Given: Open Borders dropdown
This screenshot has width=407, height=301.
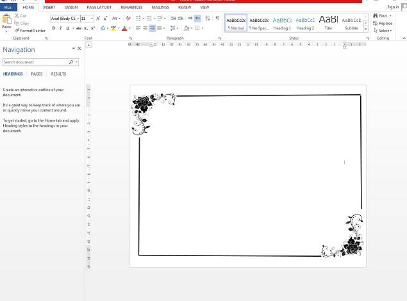Looking at the screenshot, I should point(202,28).
